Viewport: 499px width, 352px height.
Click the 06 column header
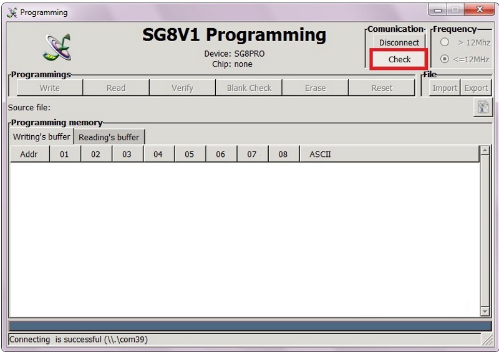coord(221,154)
